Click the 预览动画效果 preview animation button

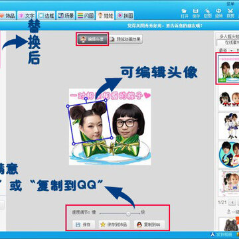125,39
